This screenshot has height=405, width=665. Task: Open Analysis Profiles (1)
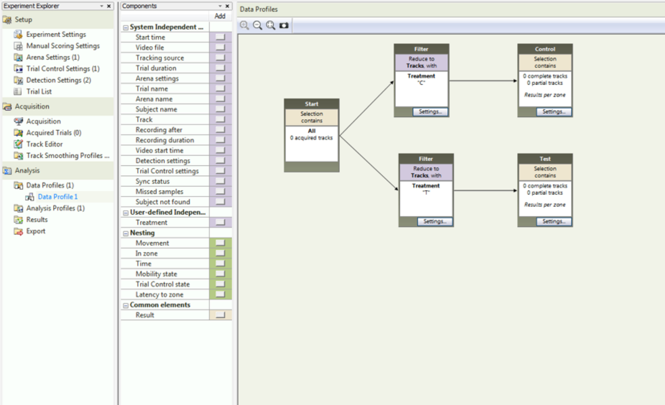pos(55,208)
